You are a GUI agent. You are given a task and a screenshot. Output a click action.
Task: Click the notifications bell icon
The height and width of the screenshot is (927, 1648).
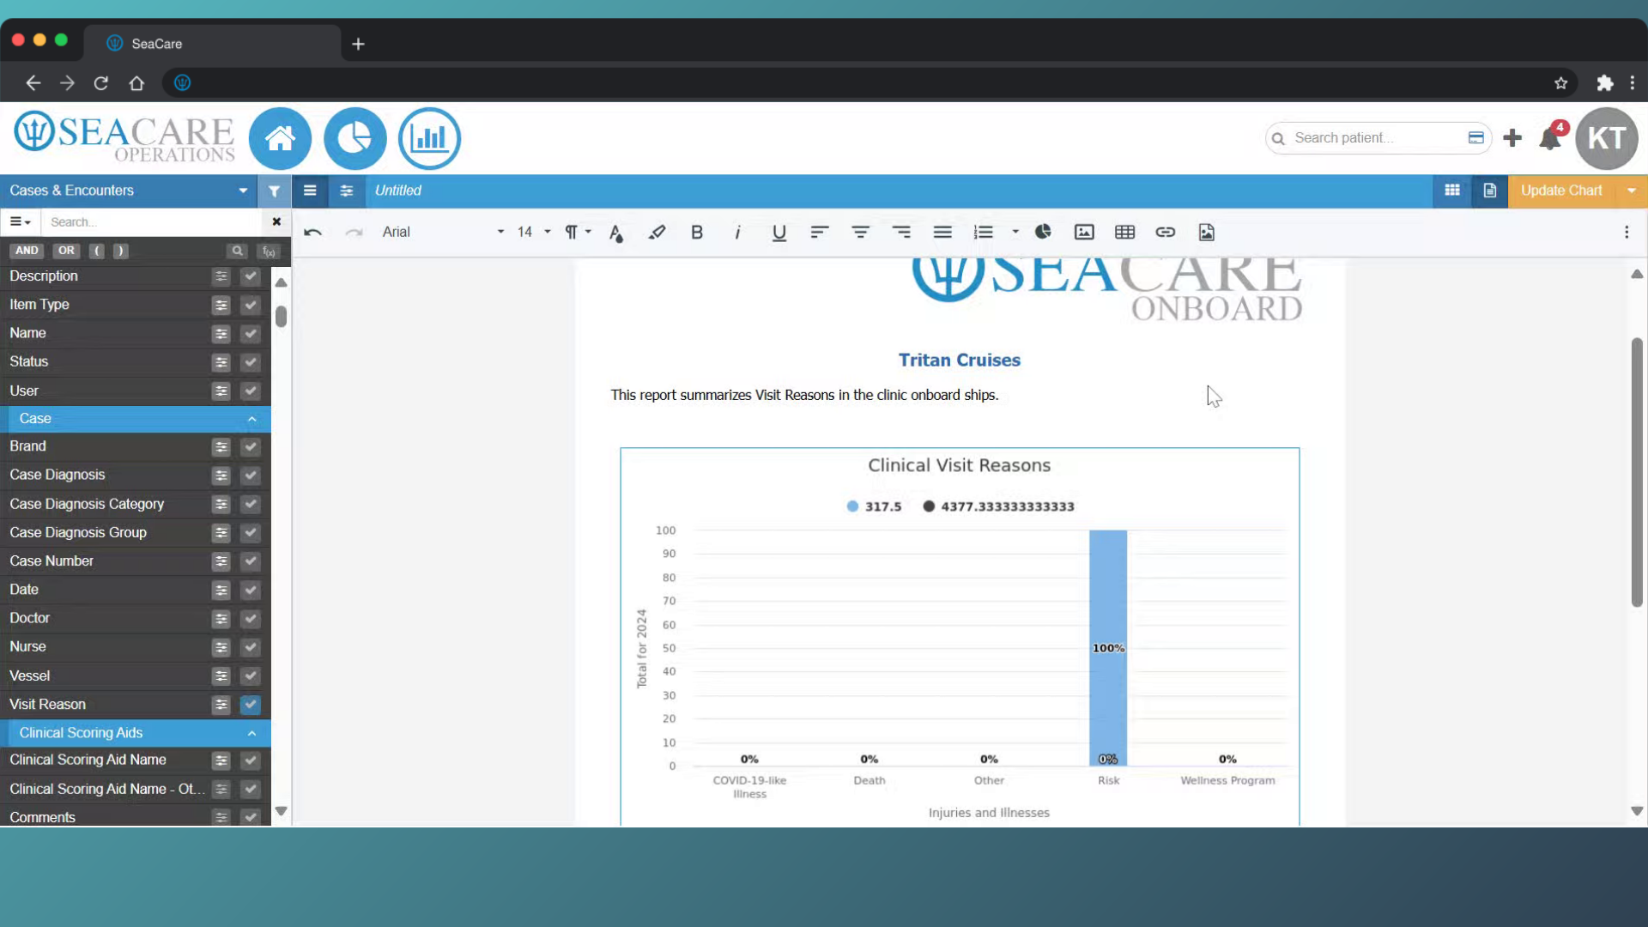(x=1550, y=138)
